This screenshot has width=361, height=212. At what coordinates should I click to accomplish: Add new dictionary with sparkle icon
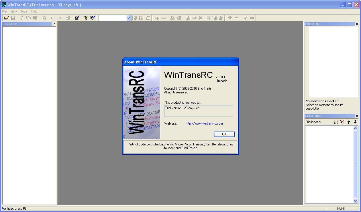(x=336, y=122)
